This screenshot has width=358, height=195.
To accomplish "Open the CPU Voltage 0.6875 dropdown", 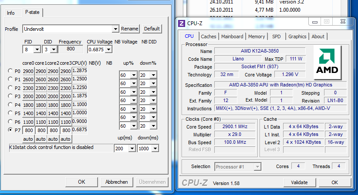I will point(109,50).
